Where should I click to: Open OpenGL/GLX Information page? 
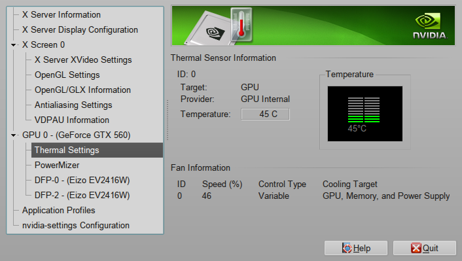82,90
